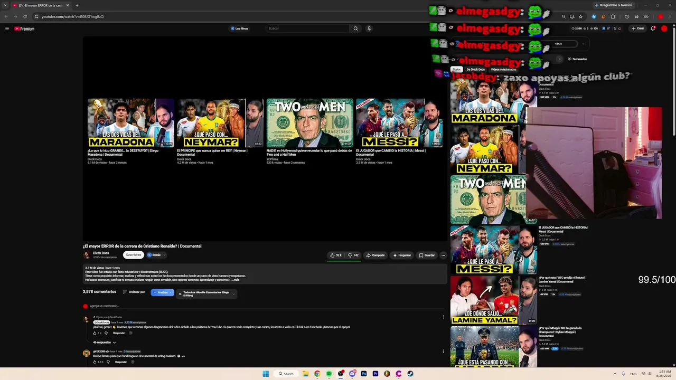Open Windows Start menu
This screenshot has width=676, height=380.
tap(266, 374)
